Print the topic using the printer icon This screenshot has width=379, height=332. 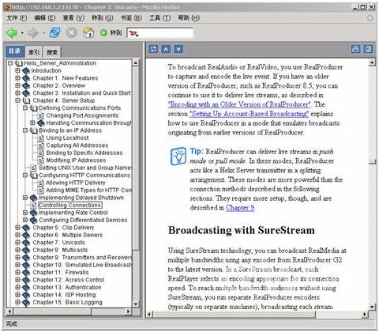pyautogui.click(x=355, y=49)
